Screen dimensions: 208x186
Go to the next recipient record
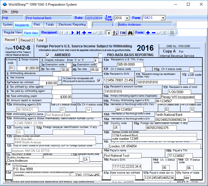coord(73,33)
